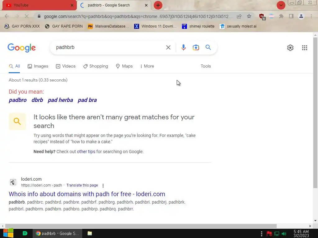Select the All results filter
The height and width of the screenshot is (238, 318).
coord(14,66)
